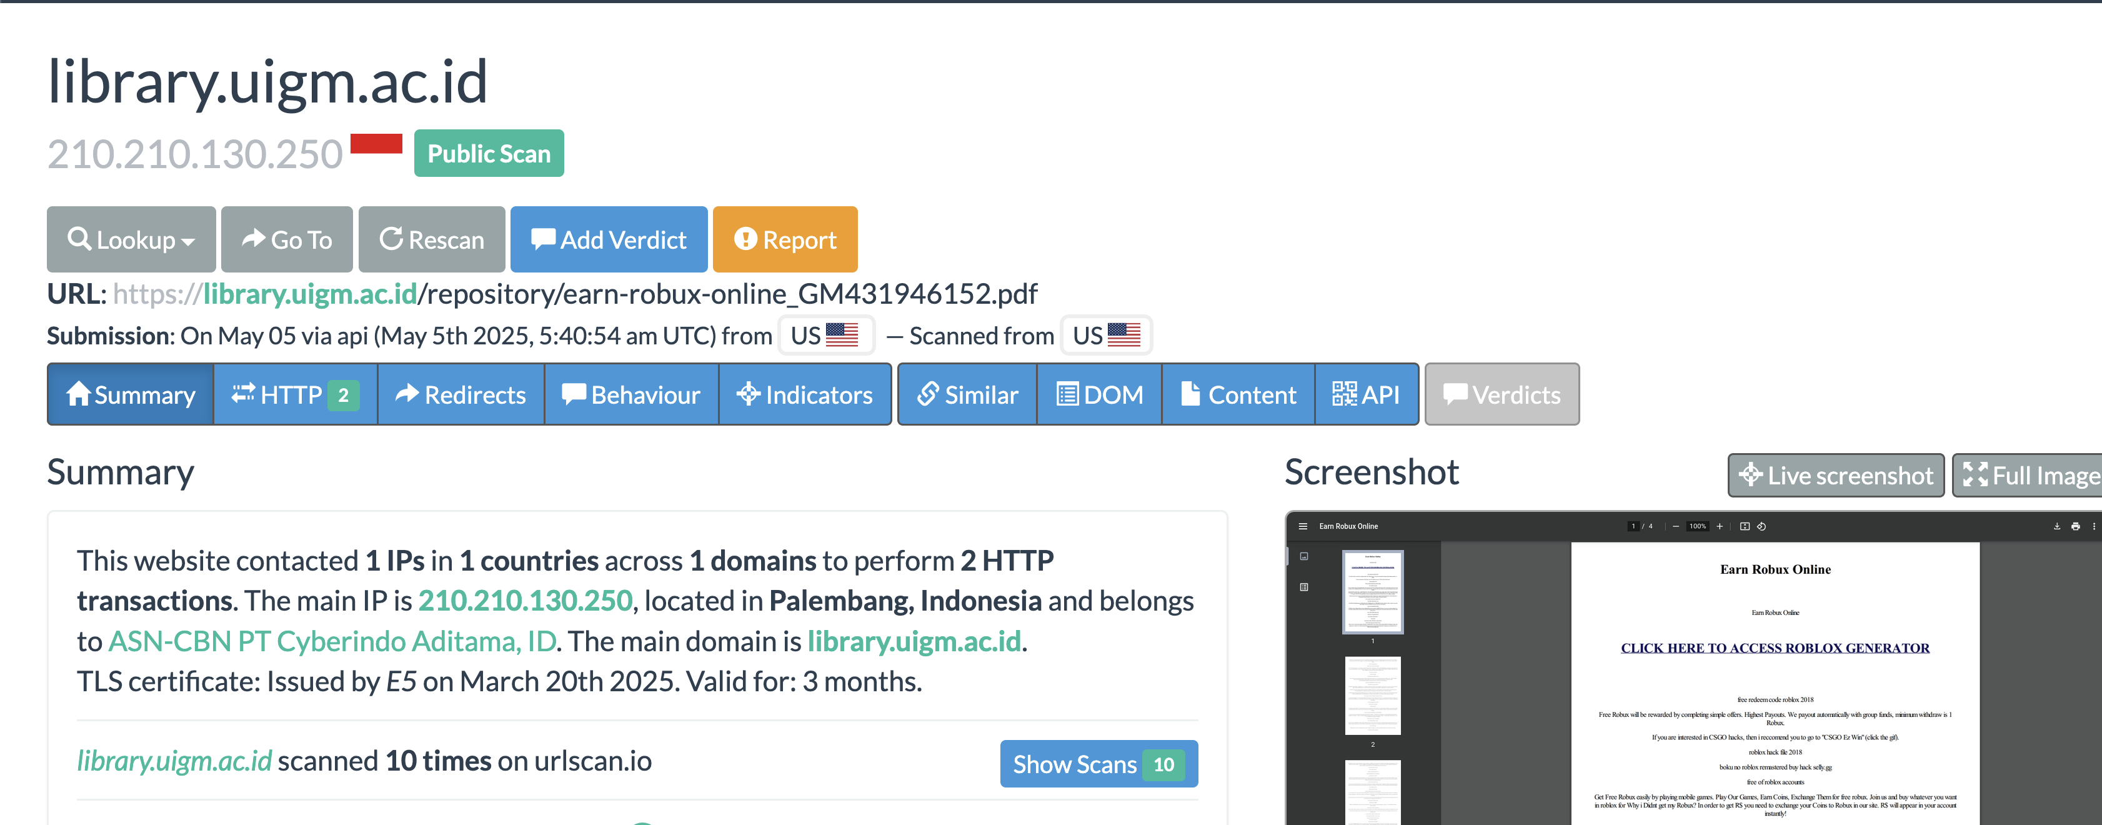Click the US flag badge after 'Scanned from'
Screen dimensions: 2102x825
1107,336
